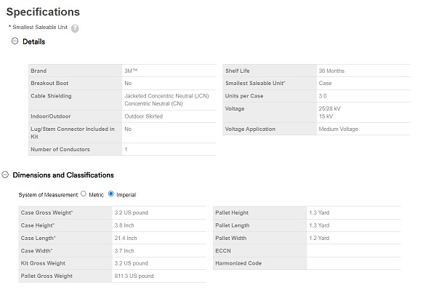The width and height of the screenshot is (423, 288).
Task: Click the Case Height label
Action: click(x=38, y=225)
